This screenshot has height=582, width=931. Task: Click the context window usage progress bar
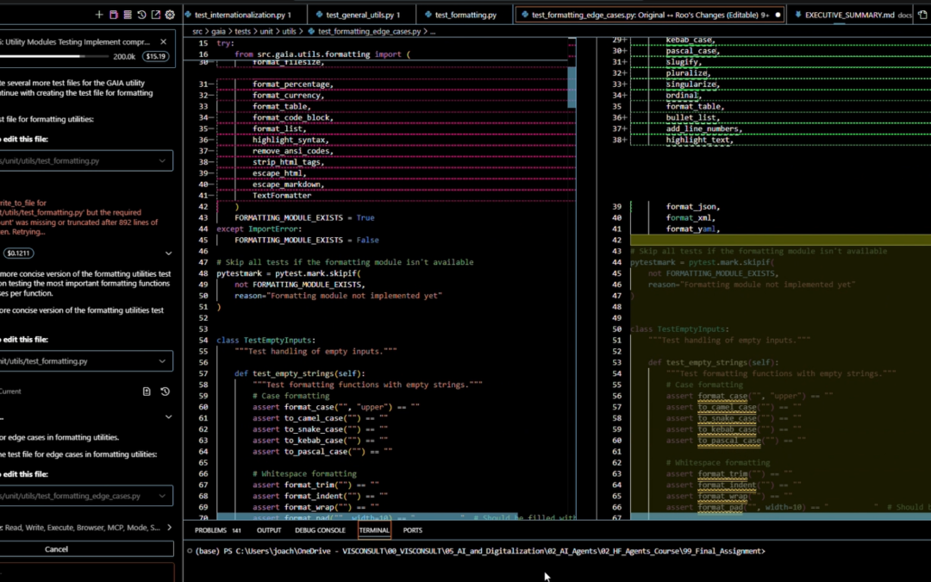[53, 56]
